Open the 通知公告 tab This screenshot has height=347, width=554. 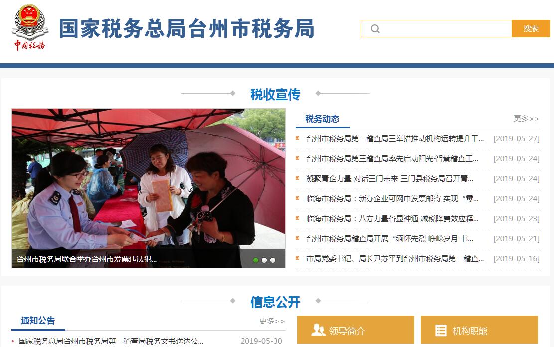coord(38,321)
